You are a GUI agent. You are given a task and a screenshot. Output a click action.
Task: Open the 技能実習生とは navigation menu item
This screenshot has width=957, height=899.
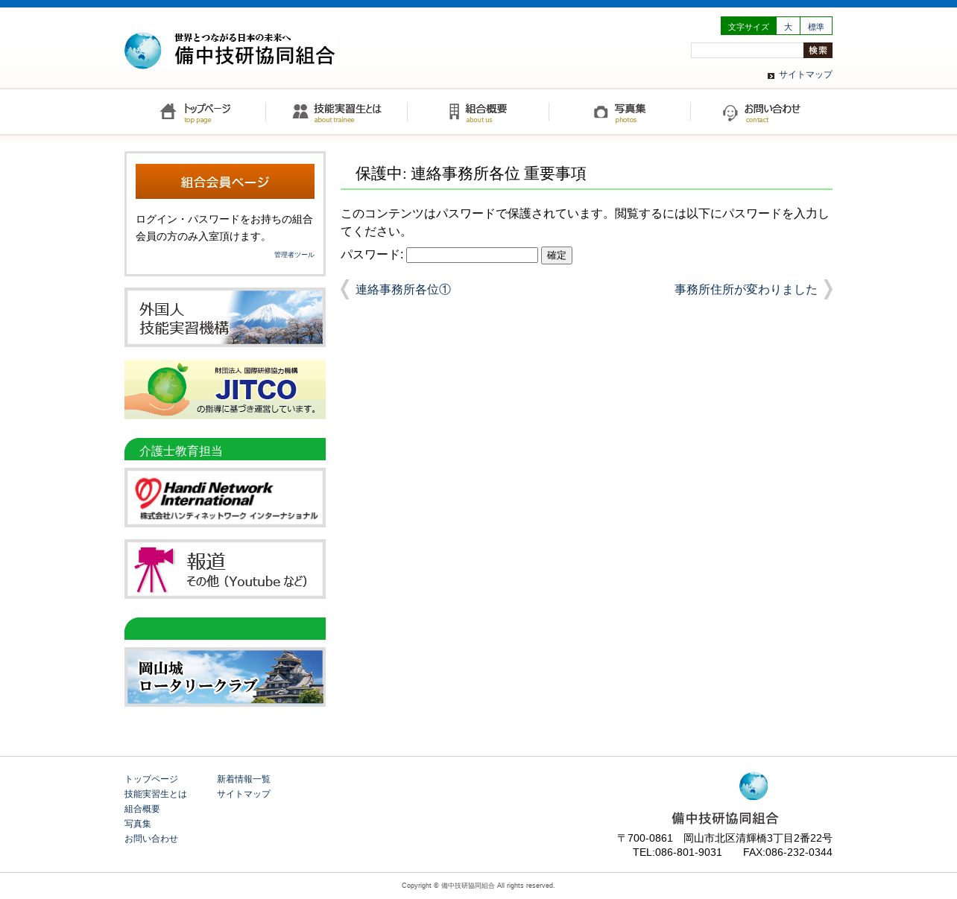click(x=337, y=112)
